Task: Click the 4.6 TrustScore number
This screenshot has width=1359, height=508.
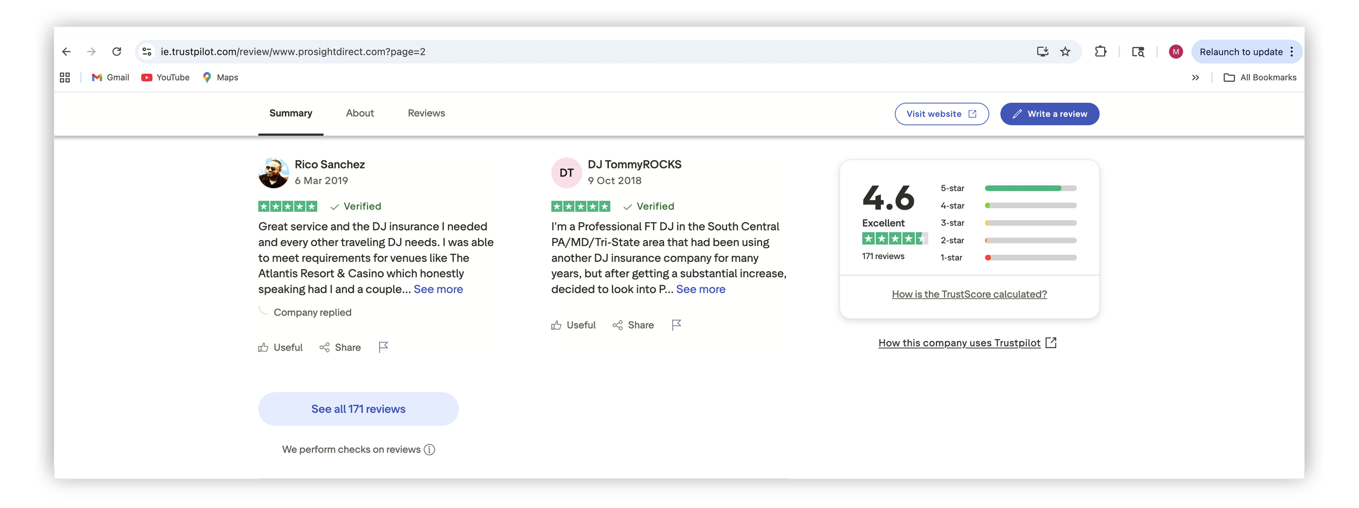Action: (x=888, y=197)
